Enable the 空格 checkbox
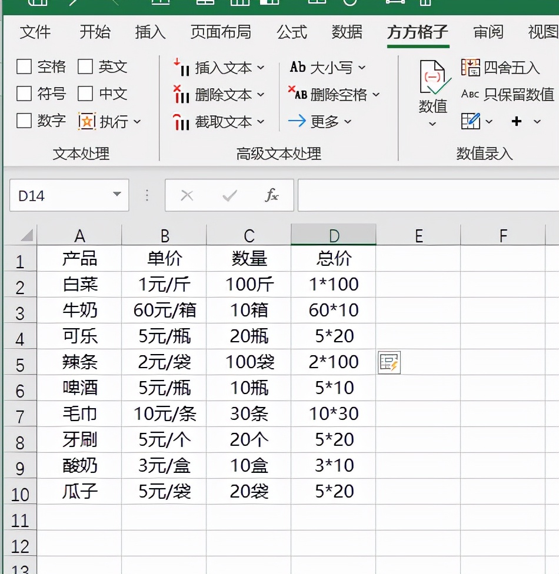Image resolution: width=559 pixels, height=574 pixels. point(24,67)
